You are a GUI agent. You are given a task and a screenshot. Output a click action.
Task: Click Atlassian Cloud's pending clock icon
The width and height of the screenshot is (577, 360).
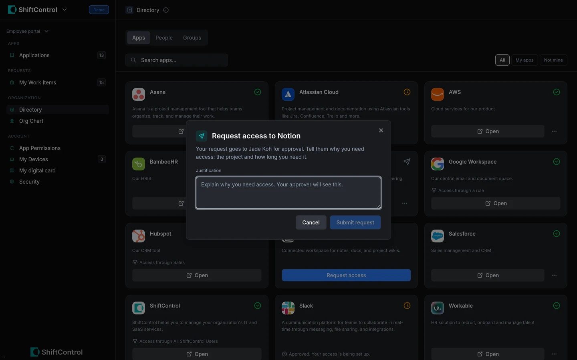coord(407,92)
